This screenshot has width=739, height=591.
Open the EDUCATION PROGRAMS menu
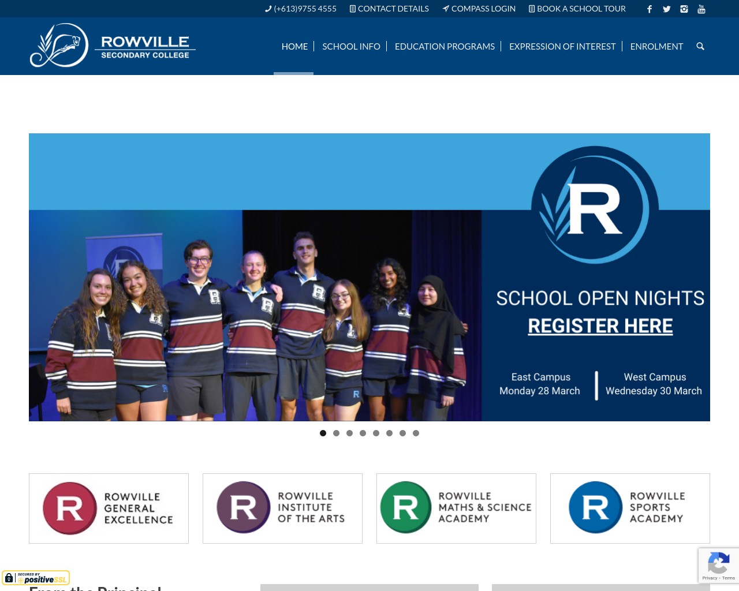click(x=445, y=46)
